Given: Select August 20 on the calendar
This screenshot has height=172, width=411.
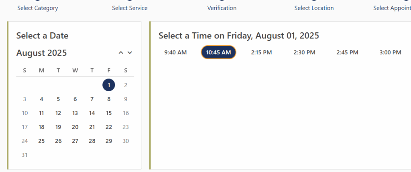Looking at the screenshot, I should (75, 127).
